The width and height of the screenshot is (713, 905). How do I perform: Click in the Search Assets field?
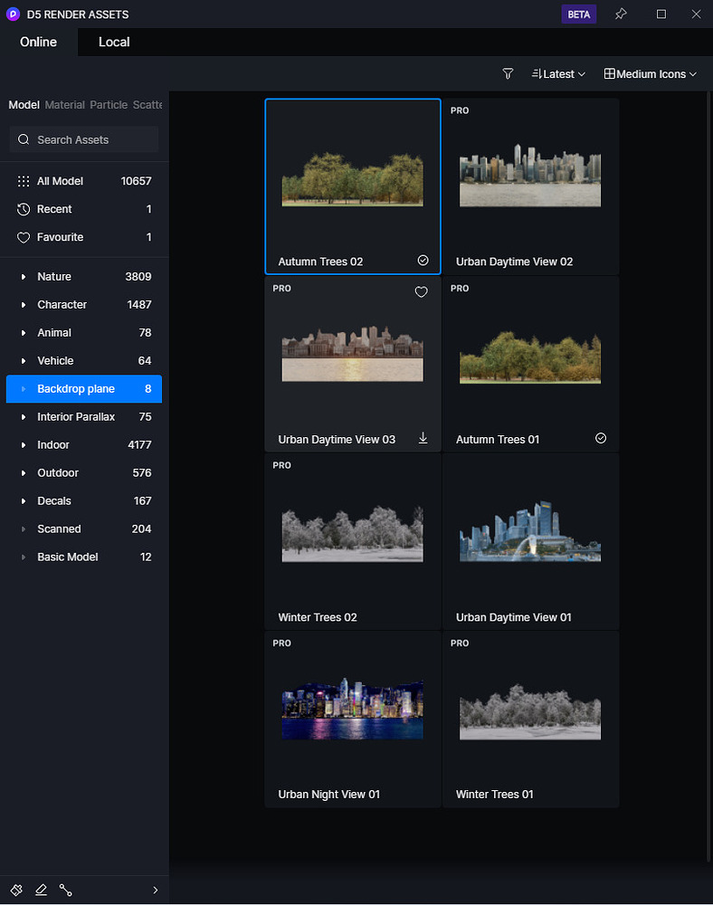(84, 139)
